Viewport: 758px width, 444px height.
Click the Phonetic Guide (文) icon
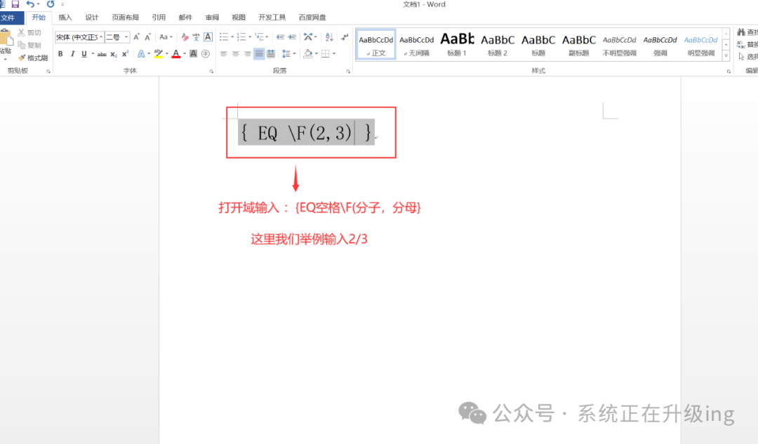(x=196, y=36)
